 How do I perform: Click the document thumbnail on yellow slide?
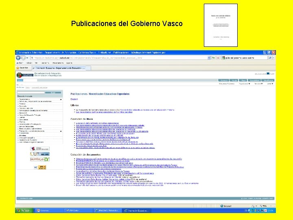click(221, 25)
